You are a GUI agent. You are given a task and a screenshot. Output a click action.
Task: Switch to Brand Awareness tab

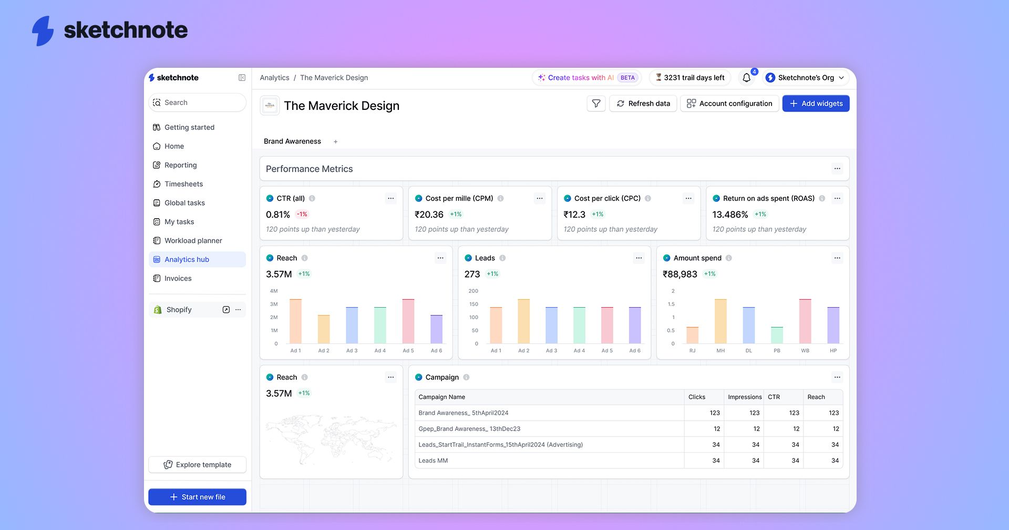click(292, 141)
